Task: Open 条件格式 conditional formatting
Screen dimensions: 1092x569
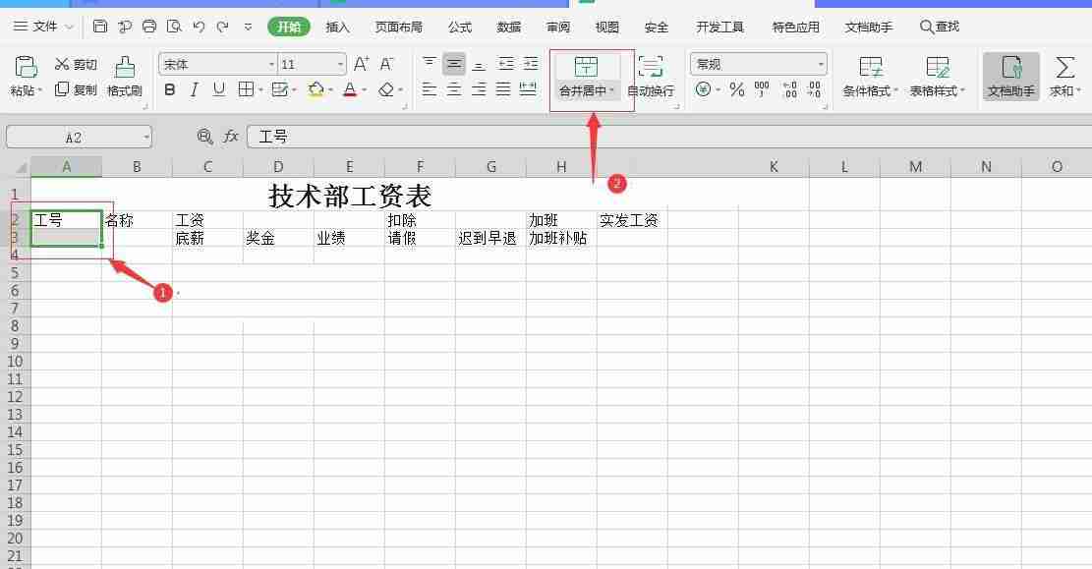Action: pos(870,76)
